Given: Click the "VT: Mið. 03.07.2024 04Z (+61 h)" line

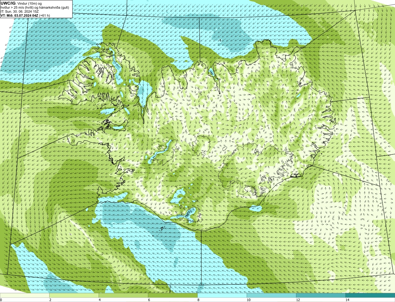Looking at the screenshot, I should [26, 15].
